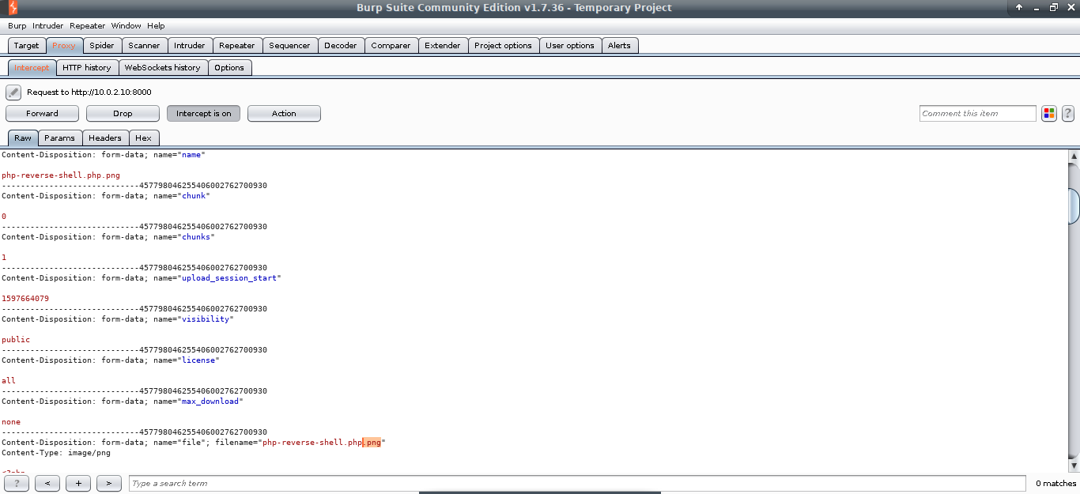
Task: Show the Raw request view tab
Action: coord(23,138)
